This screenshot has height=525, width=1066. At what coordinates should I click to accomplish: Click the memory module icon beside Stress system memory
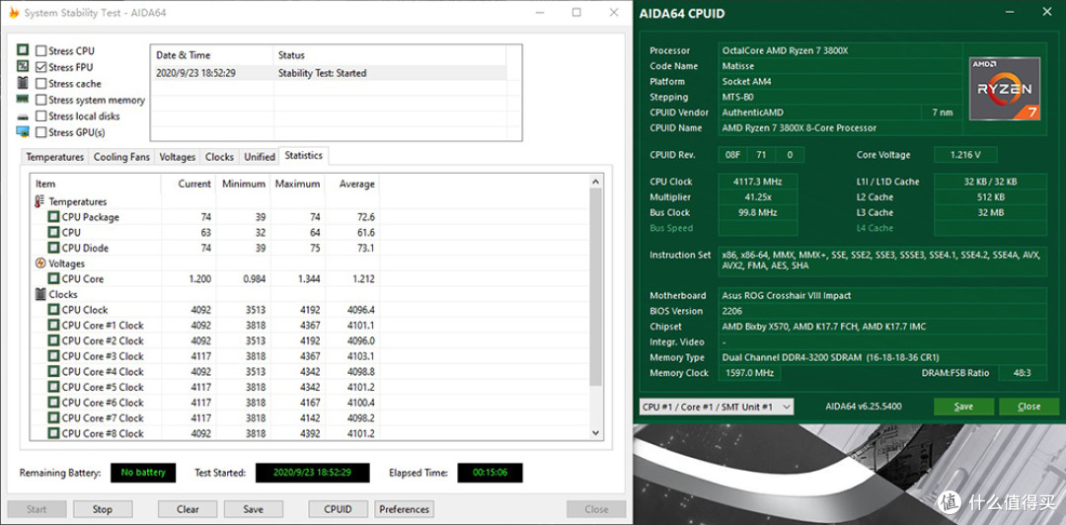click(x=23, y=100)
